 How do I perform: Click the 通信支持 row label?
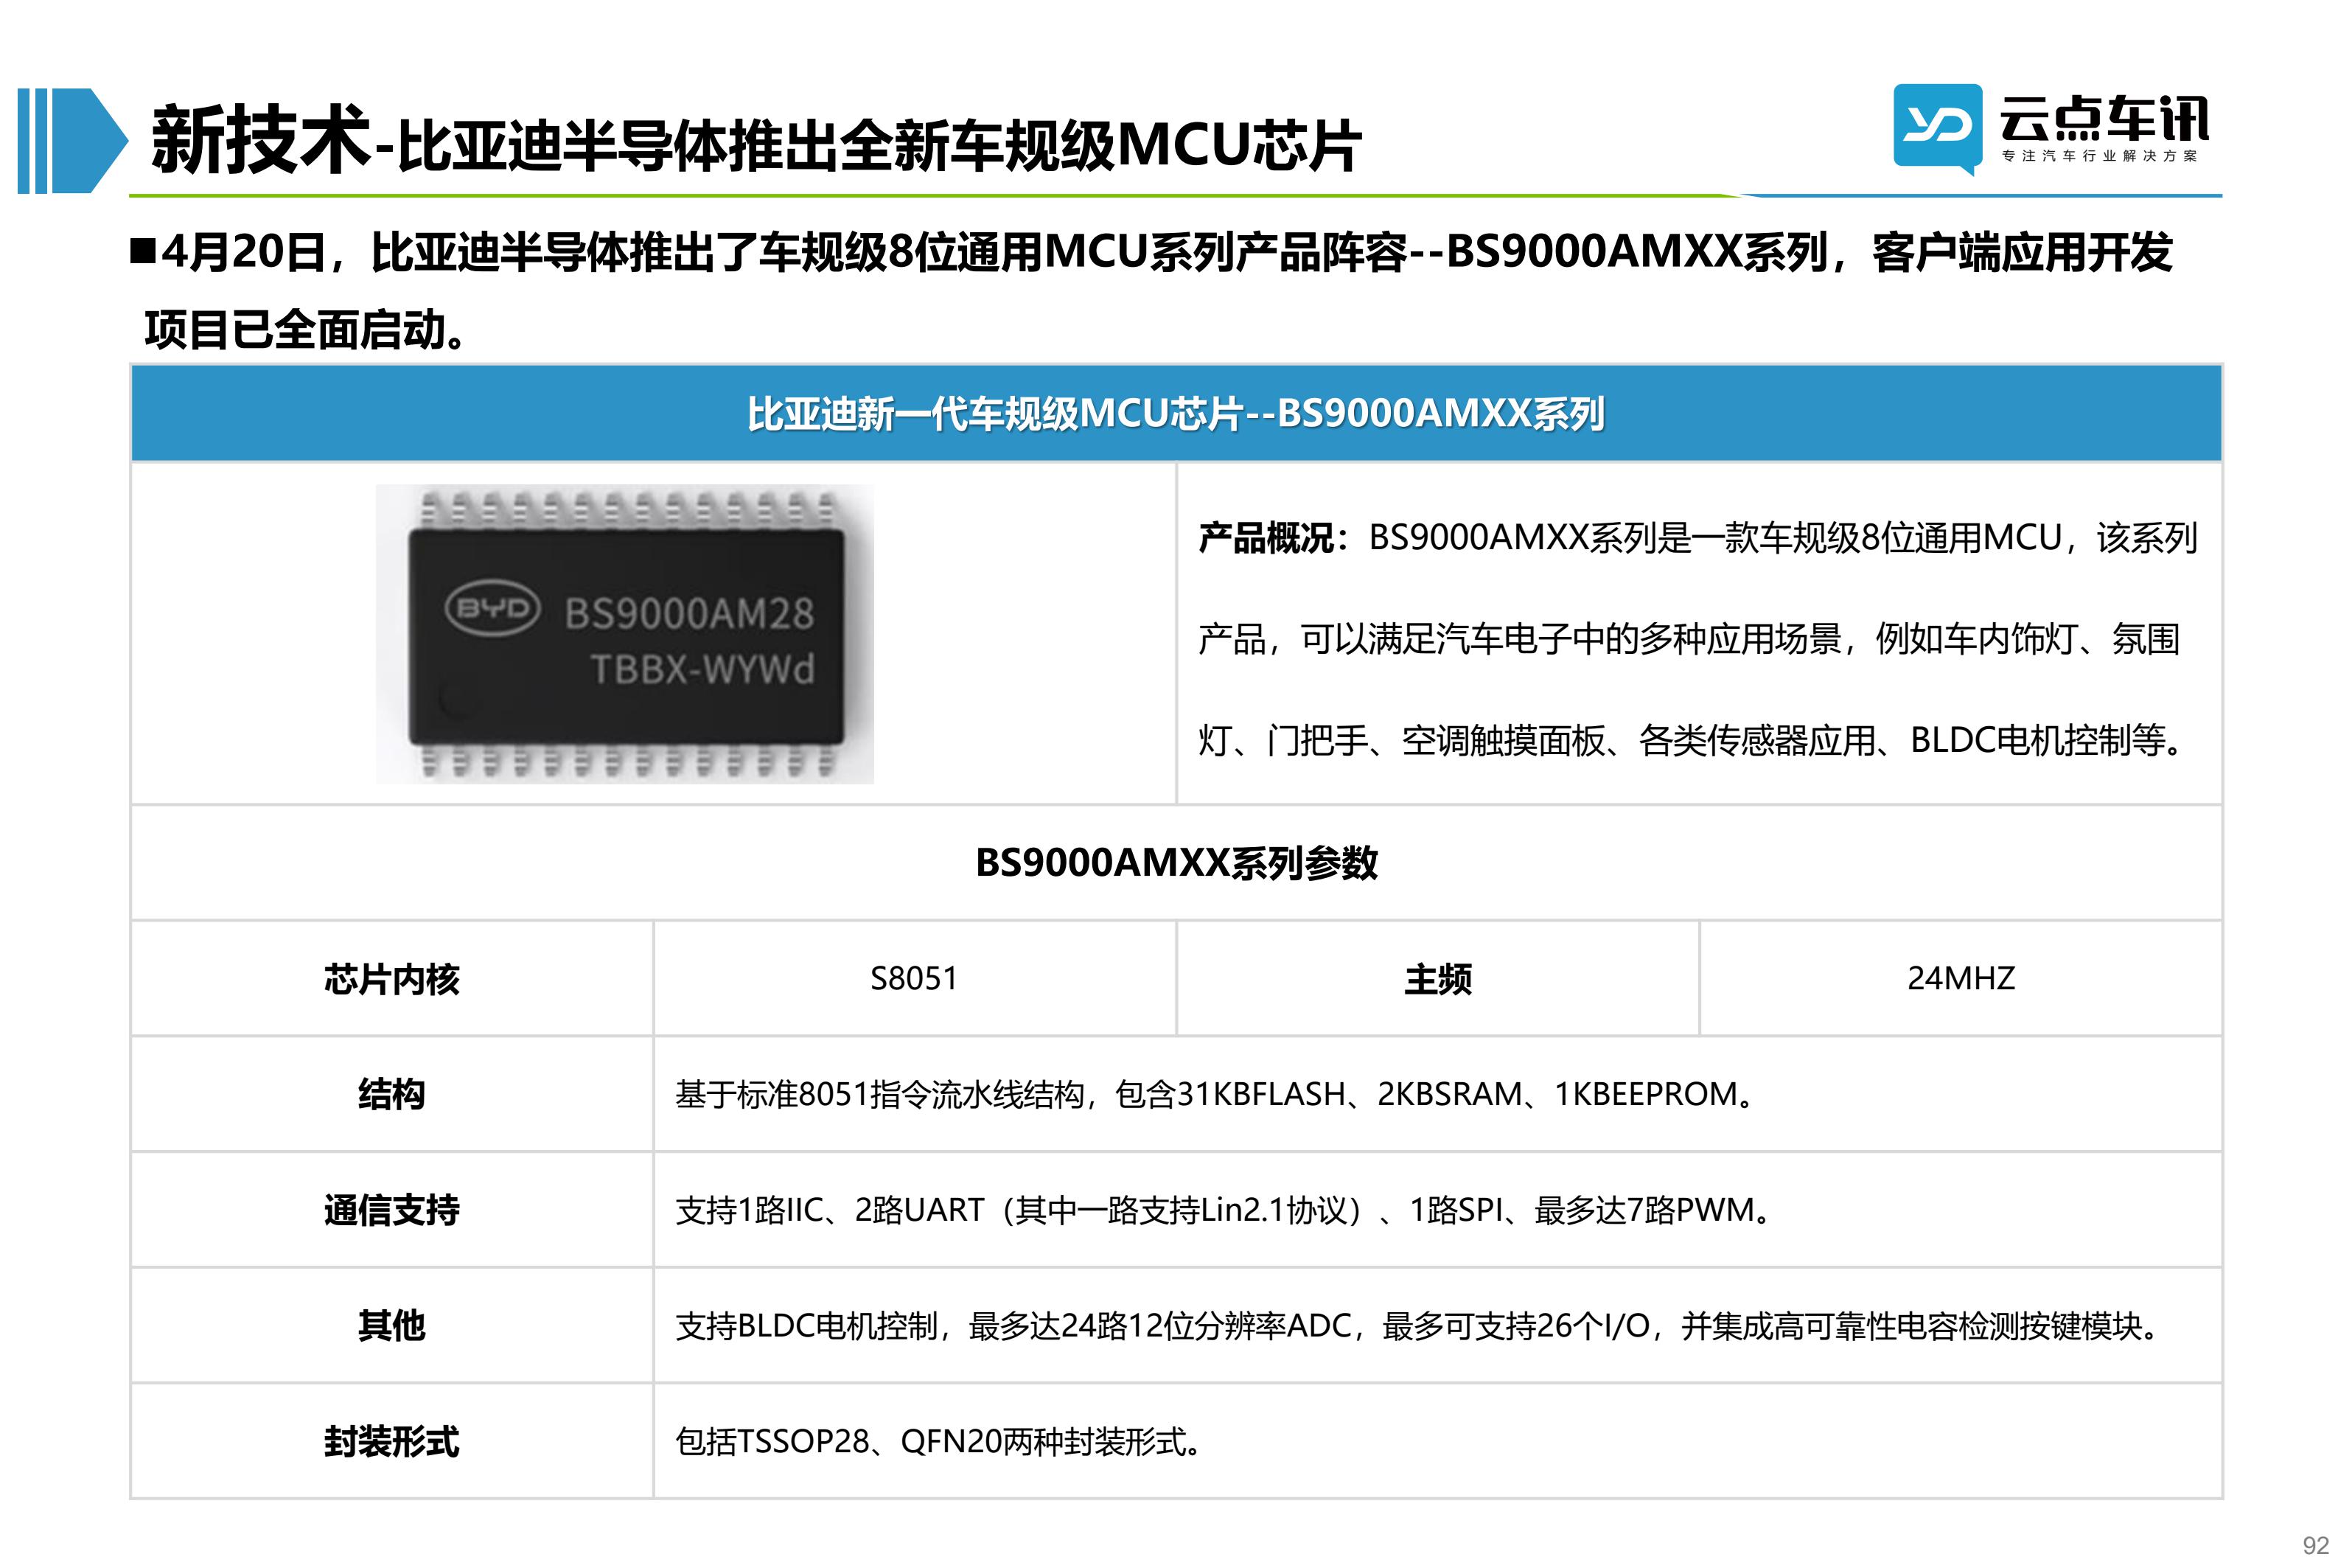coord(391,1210)
